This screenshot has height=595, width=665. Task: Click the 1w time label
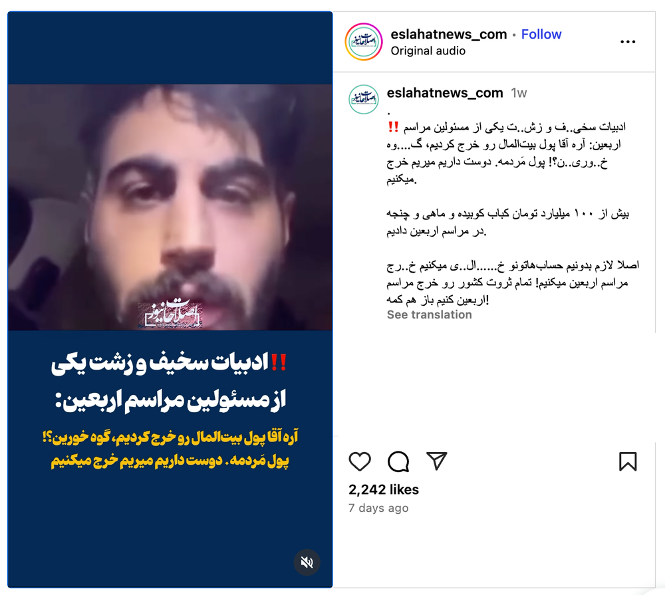[x=519, y=93]
